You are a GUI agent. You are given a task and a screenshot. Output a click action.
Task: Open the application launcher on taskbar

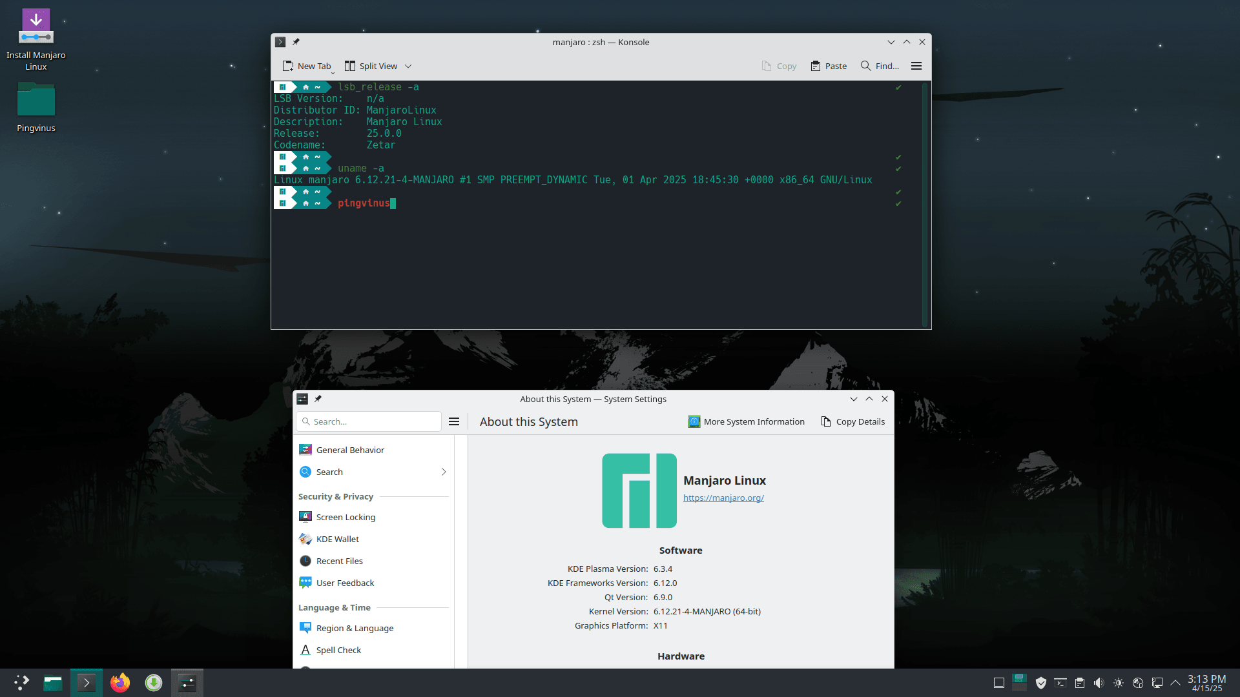(21, 682)
